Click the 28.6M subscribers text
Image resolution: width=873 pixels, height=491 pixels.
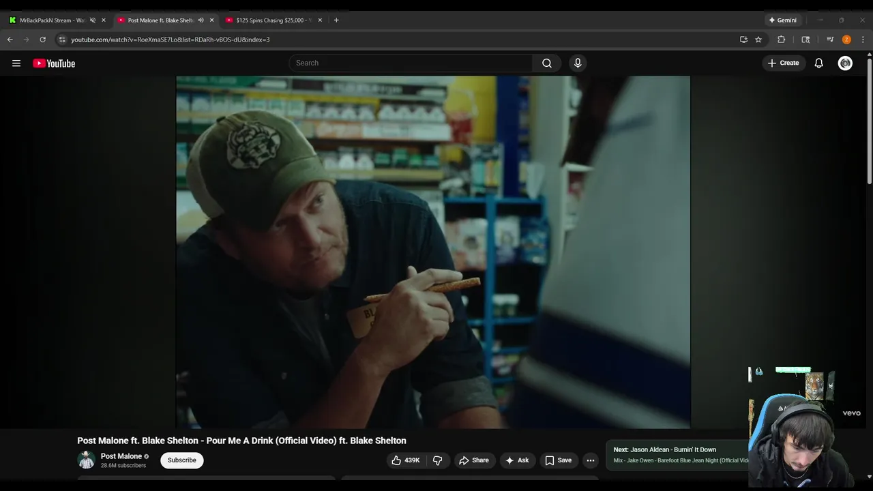point(123,466)
